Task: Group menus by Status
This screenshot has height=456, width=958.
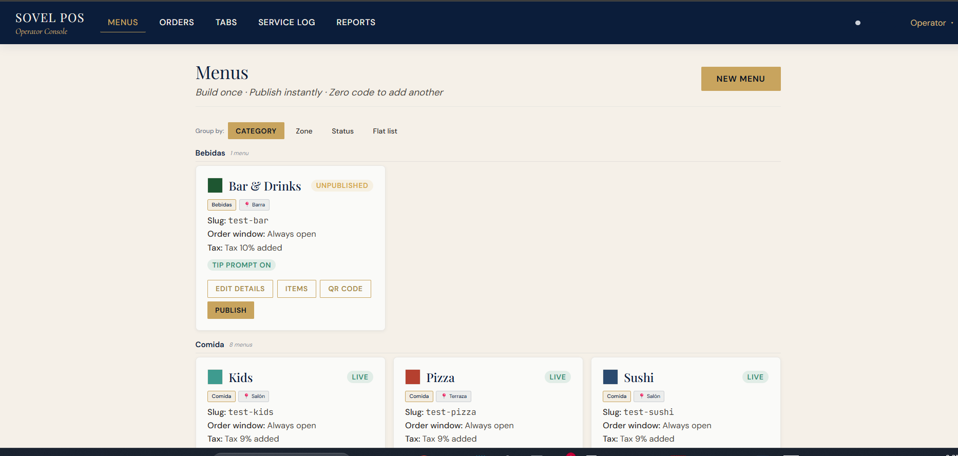Action: pos(342,131)
